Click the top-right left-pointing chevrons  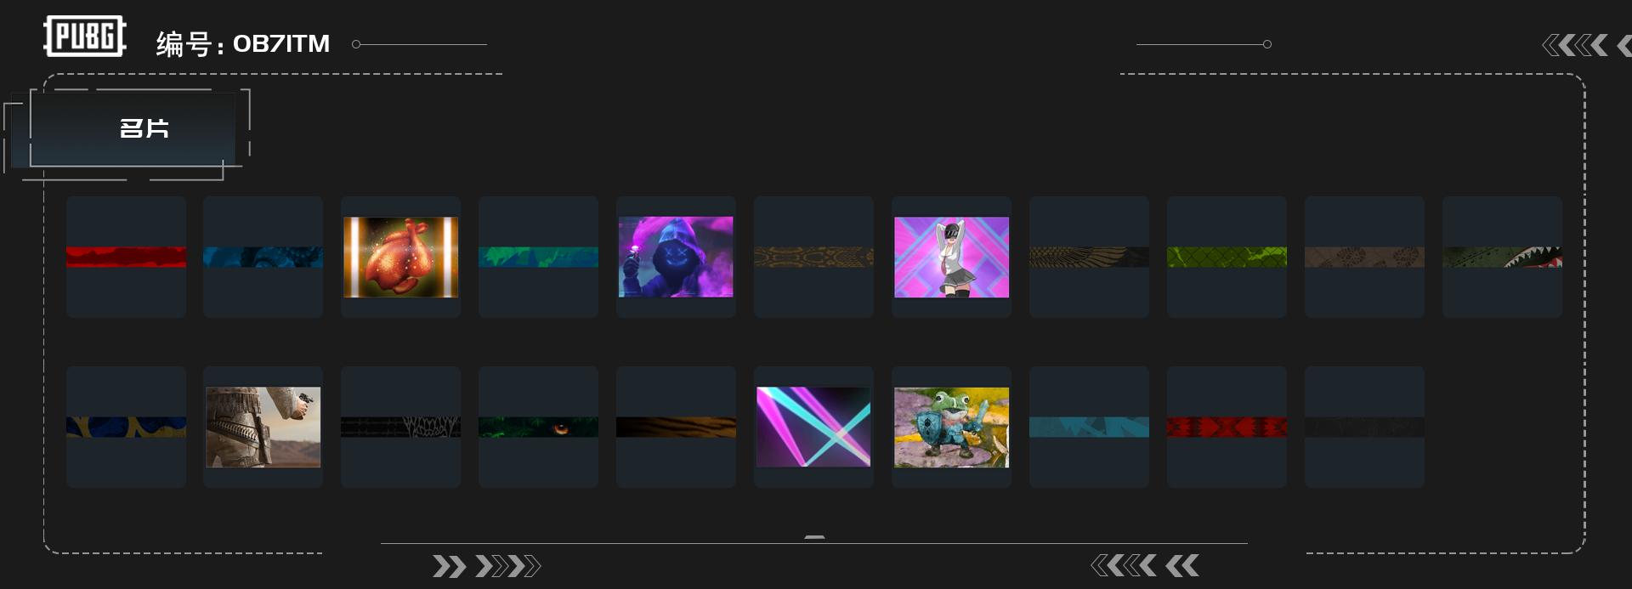coord(1586,45)
